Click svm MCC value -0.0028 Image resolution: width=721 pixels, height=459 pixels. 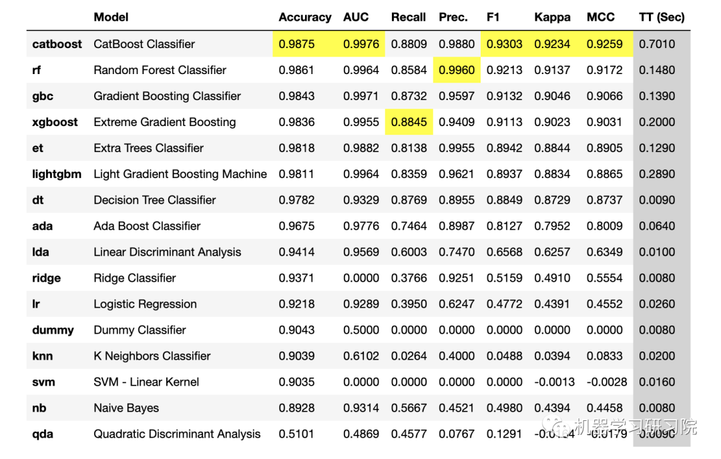point(607,382)
